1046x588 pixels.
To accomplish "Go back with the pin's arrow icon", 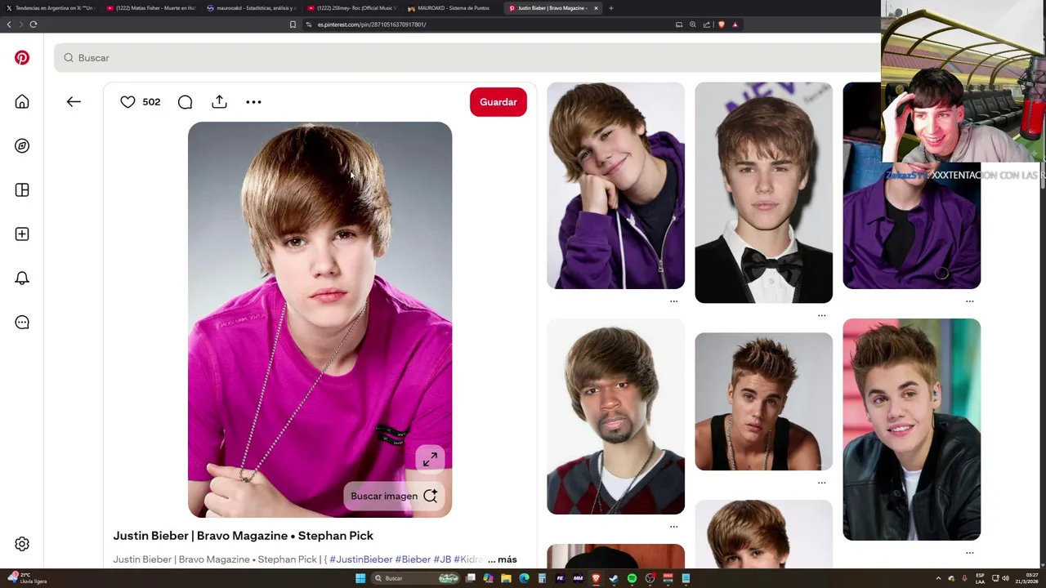I will pos(74,102).
